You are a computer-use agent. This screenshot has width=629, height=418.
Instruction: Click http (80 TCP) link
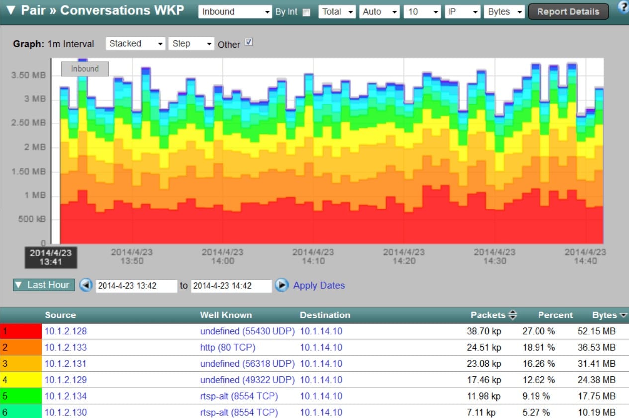click(228, 347)
